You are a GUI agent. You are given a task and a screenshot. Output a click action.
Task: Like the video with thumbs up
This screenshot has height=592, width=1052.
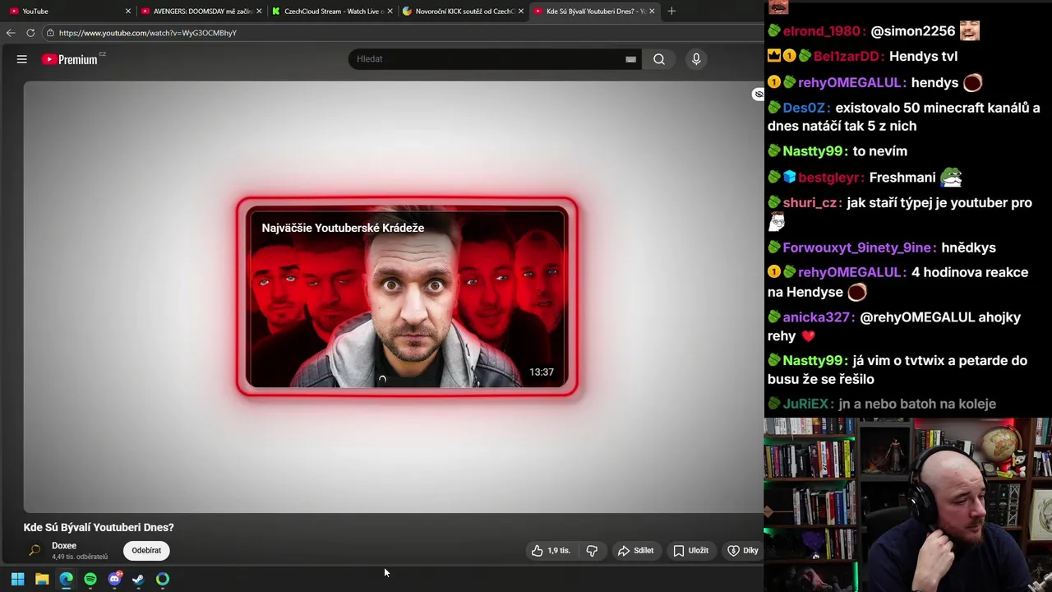[551, 551]
